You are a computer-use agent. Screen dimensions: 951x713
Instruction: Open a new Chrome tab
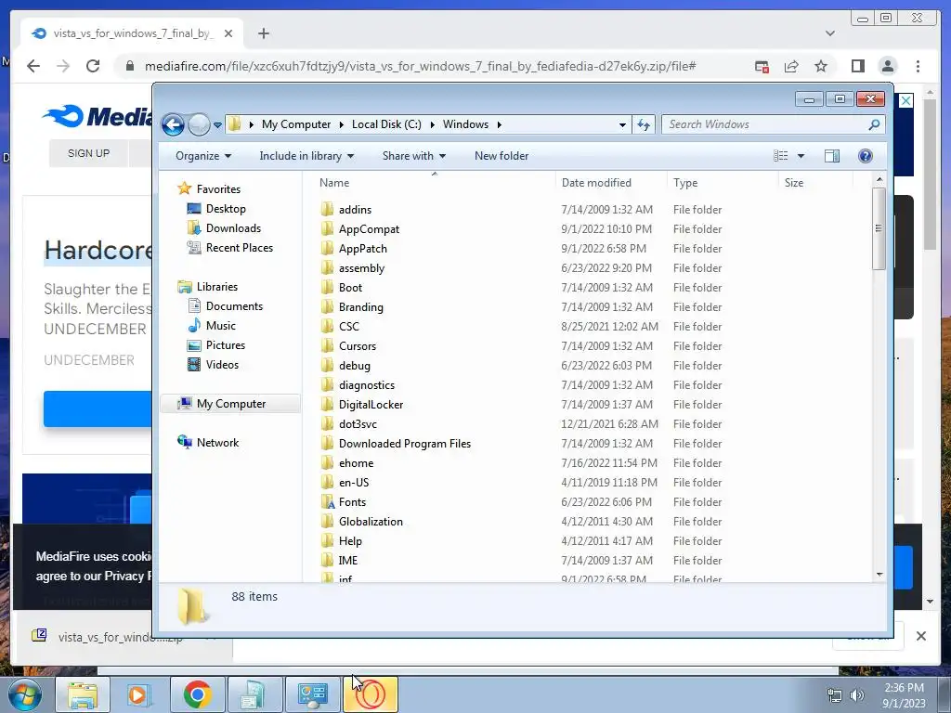coord(263,33)
